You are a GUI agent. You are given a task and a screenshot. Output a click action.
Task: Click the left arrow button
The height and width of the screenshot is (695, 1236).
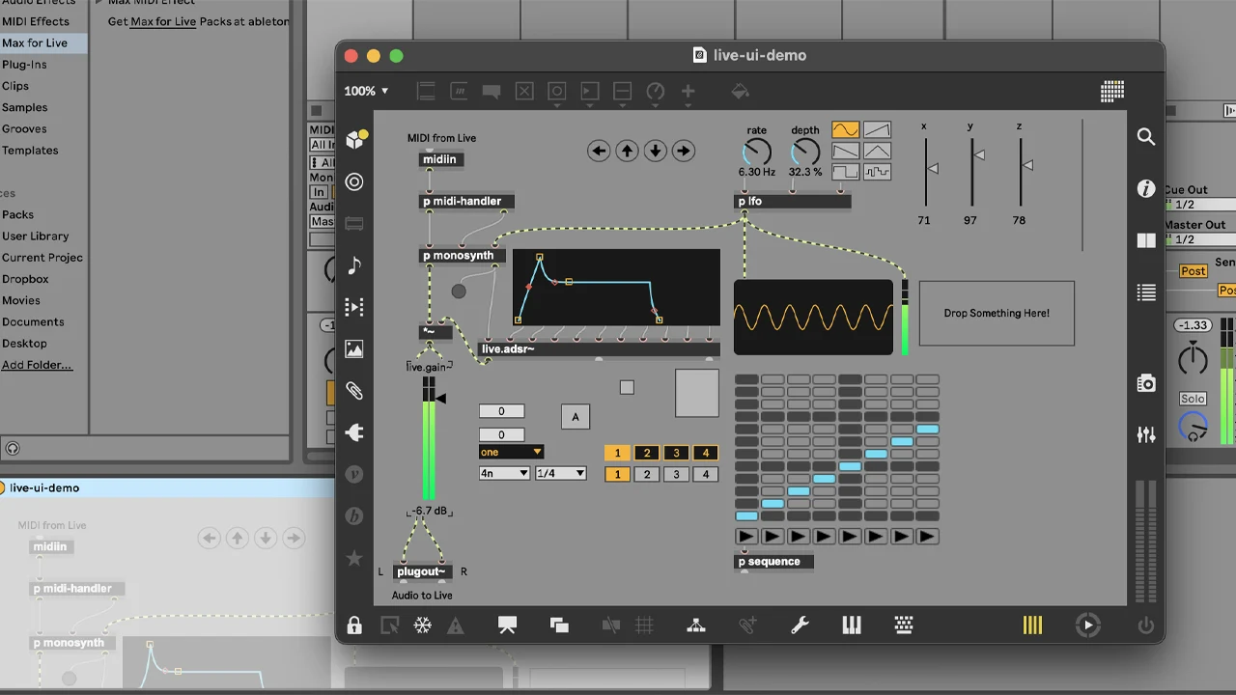599,151
